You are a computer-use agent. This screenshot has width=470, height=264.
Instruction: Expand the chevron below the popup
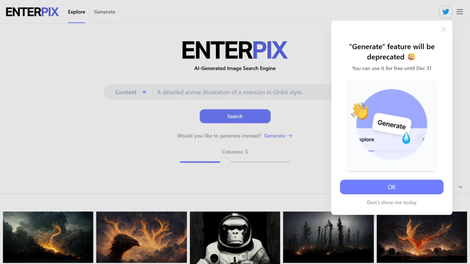tap(460, 187)
